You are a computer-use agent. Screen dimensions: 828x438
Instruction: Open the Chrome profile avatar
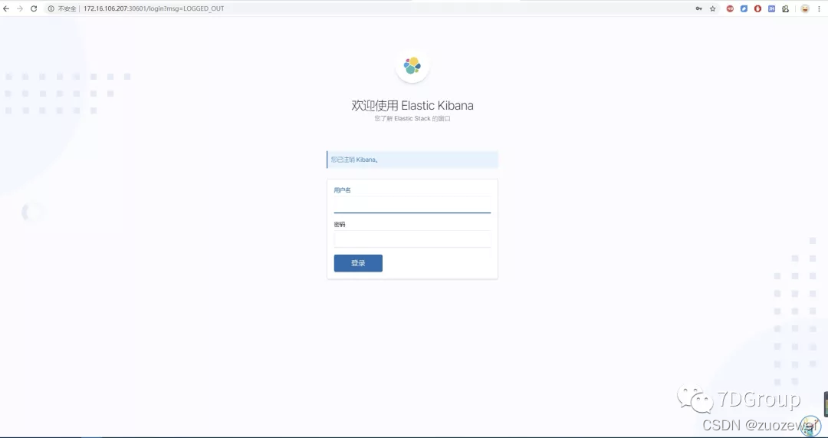click(805, 8)
